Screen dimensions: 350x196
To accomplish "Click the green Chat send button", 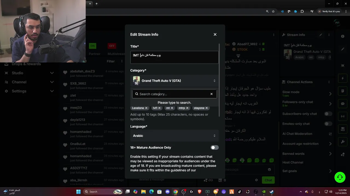I will (x=268, y=180).
